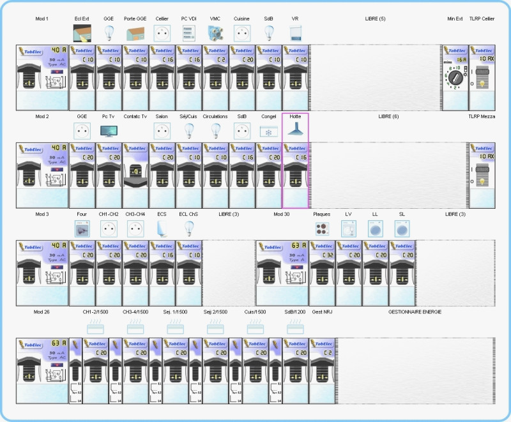Click the LIBRE (5) empty slot area
511x422 pixels.
(375, 78)
